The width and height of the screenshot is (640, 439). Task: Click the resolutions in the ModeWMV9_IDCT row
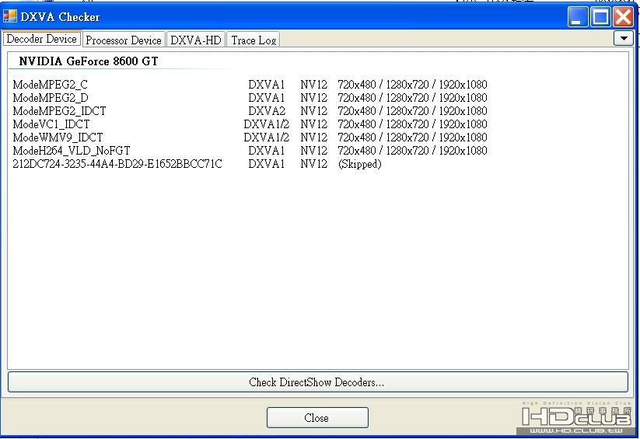click(412, 138)
